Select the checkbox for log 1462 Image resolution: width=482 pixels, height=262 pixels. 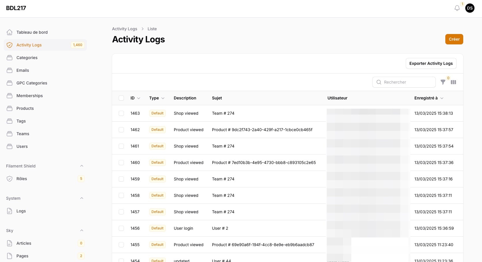(x=121, y=130)
